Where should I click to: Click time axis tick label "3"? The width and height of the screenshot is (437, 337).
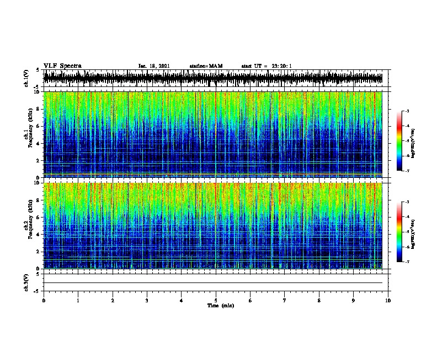147,301
